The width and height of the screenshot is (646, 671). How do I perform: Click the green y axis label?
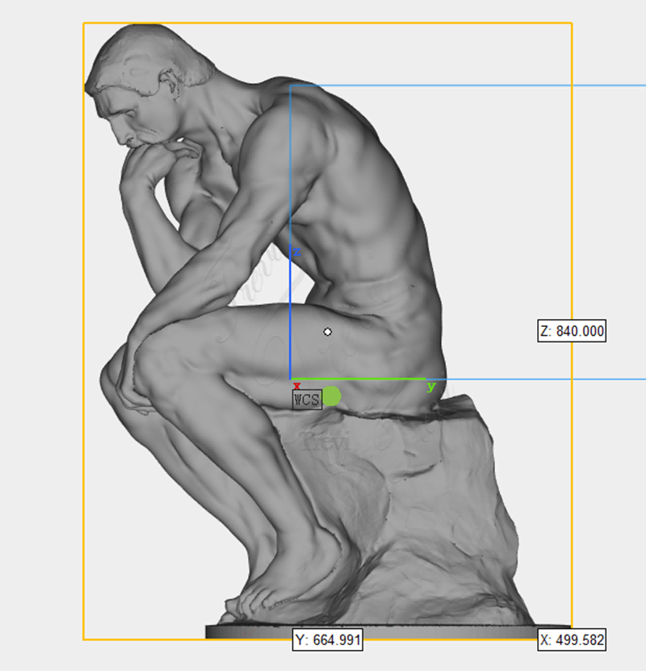(x=431, y=387)
